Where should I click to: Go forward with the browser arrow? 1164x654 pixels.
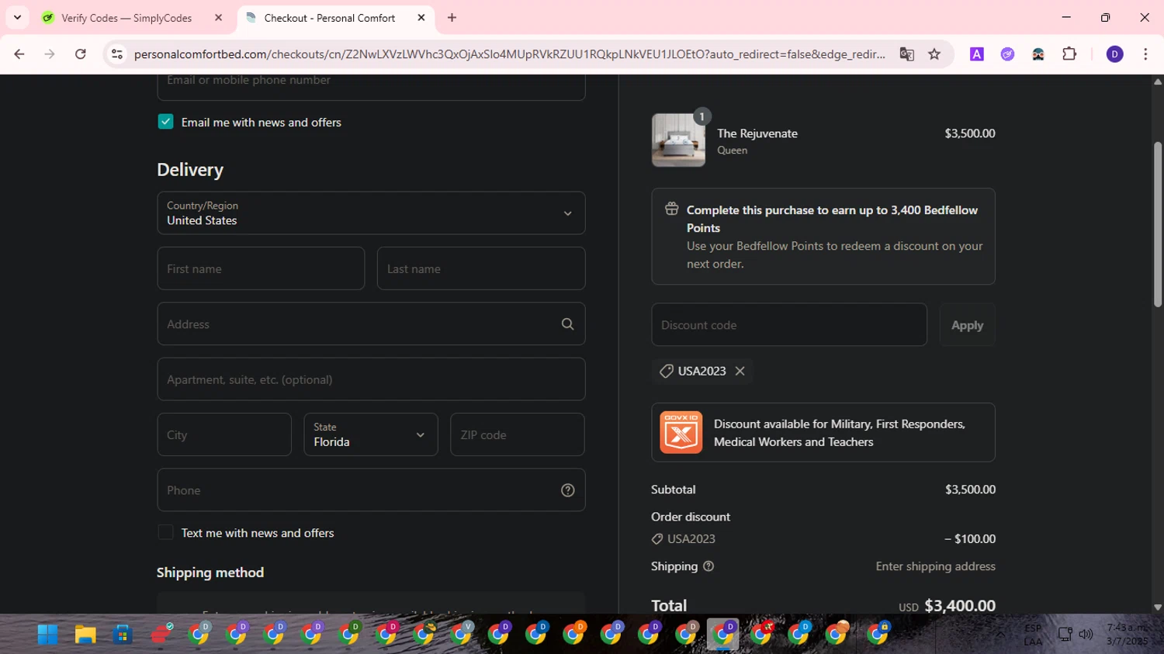pos(50,54)
